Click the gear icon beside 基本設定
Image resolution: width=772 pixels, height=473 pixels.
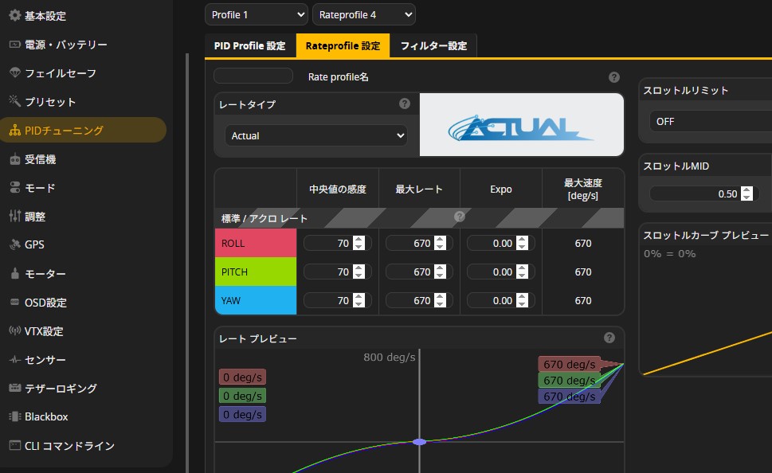(x=14, y=16)
